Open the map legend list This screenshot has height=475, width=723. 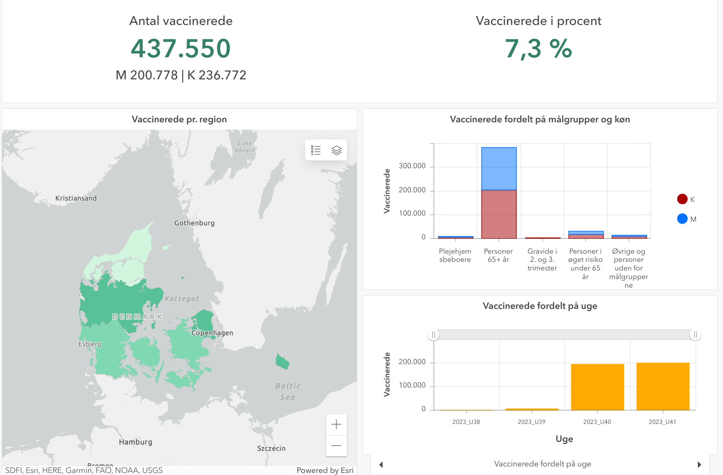tap(315, 150)
